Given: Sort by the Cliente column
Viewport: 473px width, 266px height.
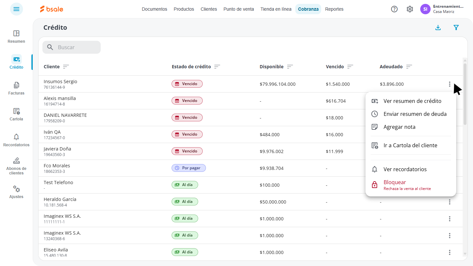Looking at the screenshot, I should [66, 67].
